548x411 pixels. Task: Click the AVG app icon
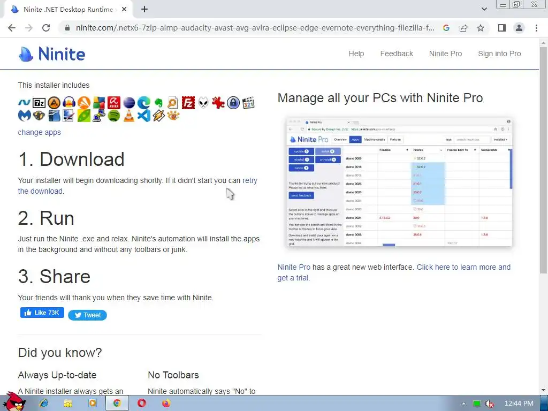99,103
